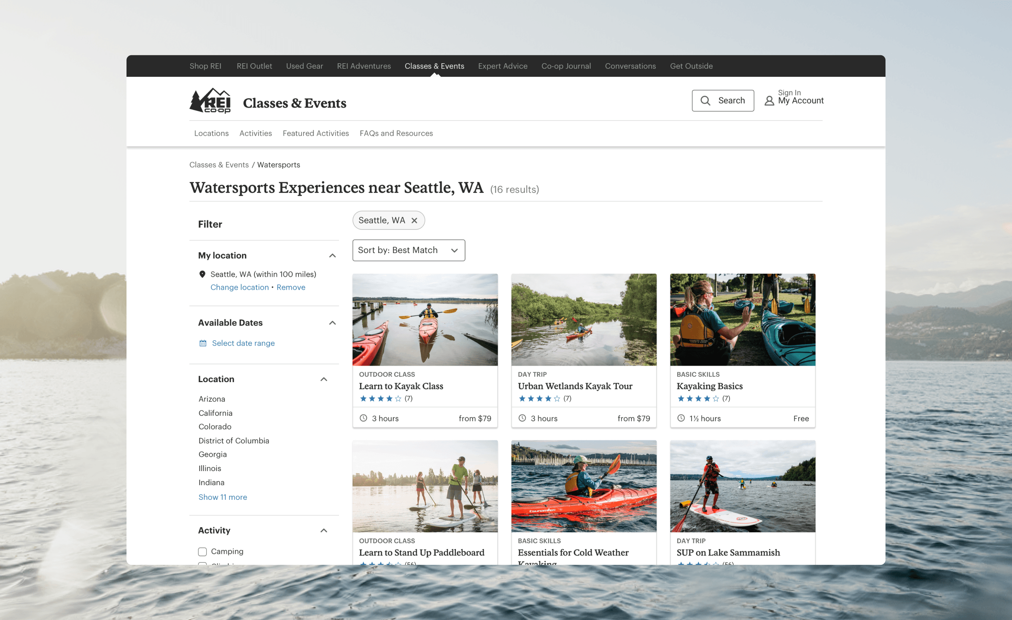Image resolution: width=1012 pixels, height=620 pixels.
Task: Filter by California location
Action: [x=215, y=413]
